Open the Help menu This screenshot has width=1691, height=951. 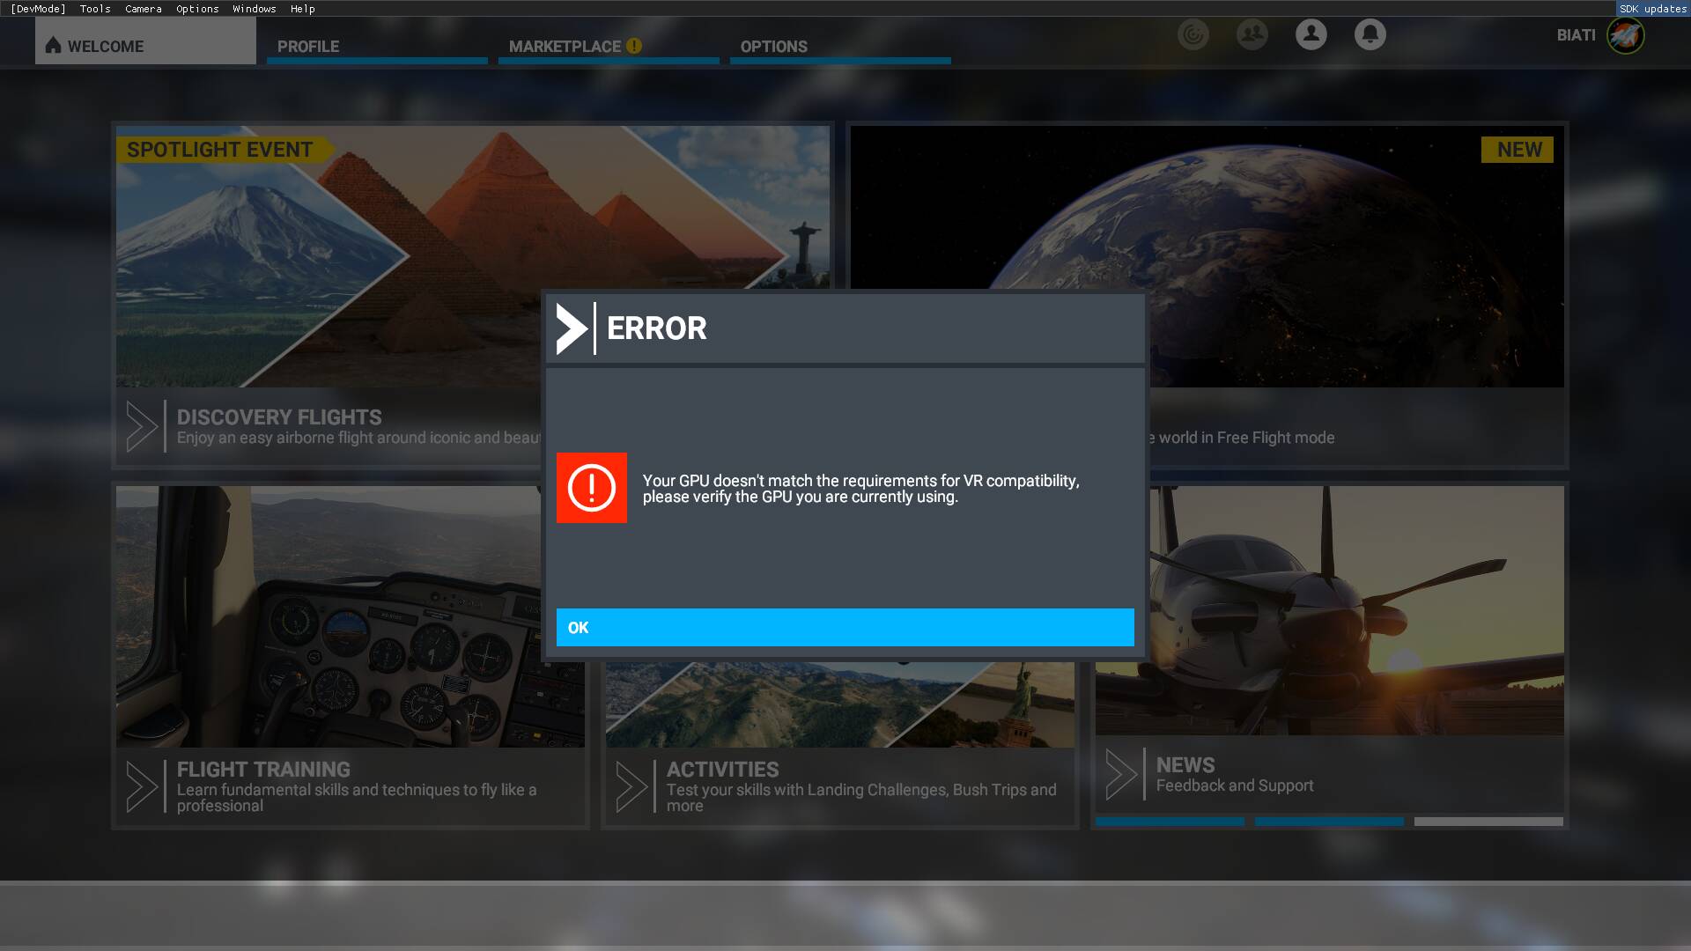coord(302,9)
